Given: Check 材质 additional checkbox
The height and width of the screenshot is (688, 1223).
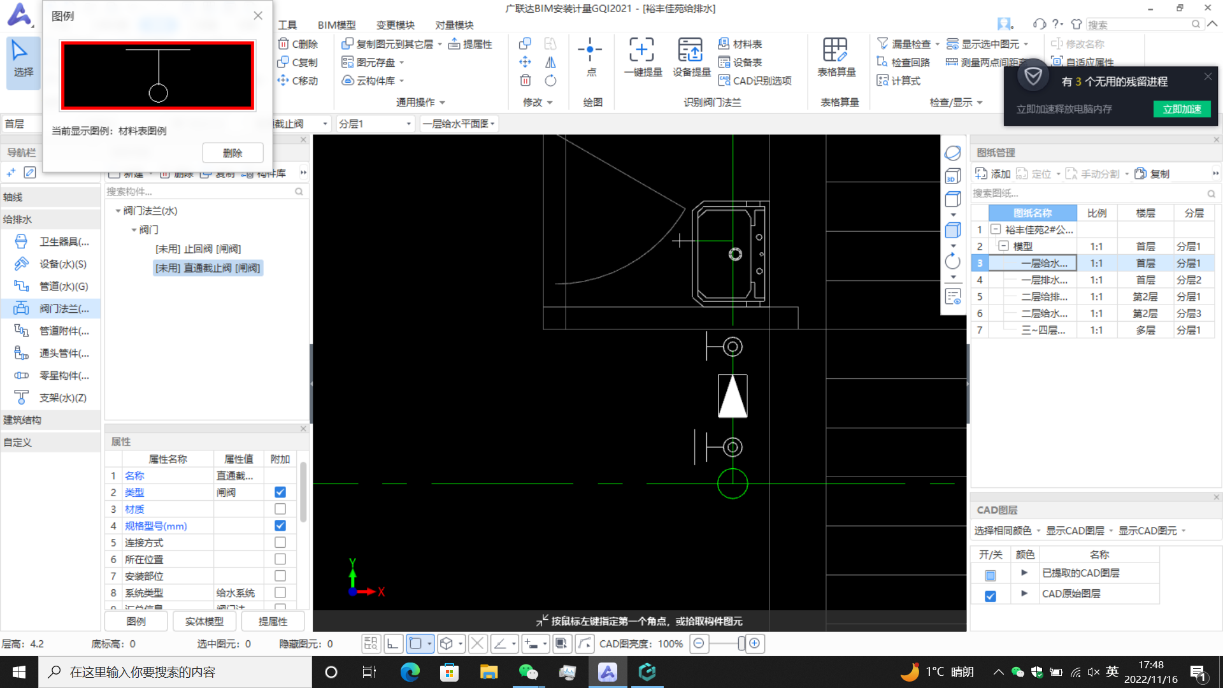Looking at the screenshot, I should click(280, 509).
